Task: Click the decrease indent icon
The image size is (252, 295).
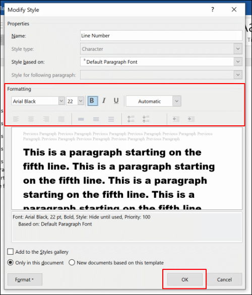Action: (x=176, y=119)
